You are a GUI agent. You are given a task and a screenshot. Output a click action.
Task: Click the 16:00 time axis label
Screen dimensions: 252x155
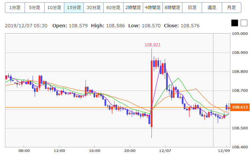click(95, 150)
